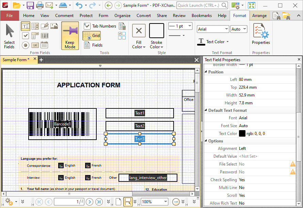This screenshot has width=303, height=208.
Task: Toggle Keep Mode pin button
Action: 70,36
